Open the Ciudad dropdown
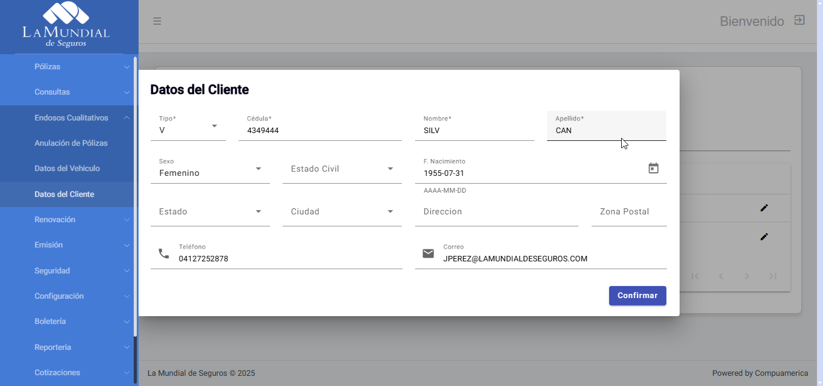This screenshot has height=386, width=823. tap(342, 212)
